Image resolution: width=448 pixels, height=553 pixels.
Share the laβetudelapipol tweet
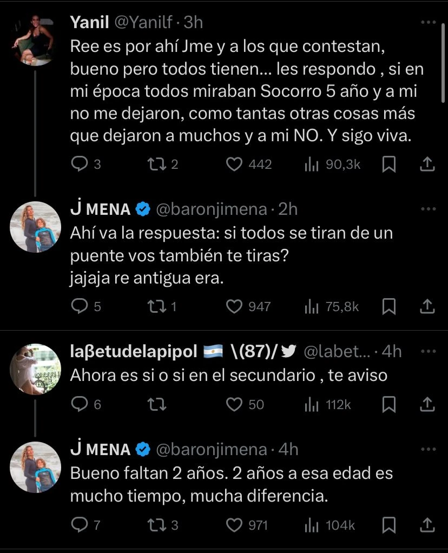pos(427,404)
